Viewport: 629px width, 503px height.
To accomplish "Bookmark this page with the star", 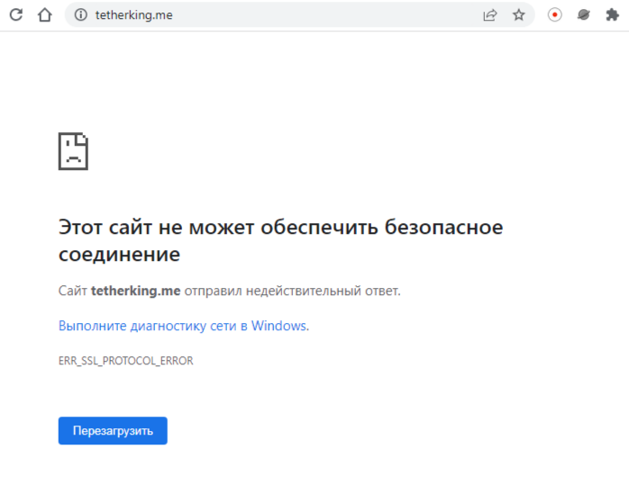I will point(518,14).
